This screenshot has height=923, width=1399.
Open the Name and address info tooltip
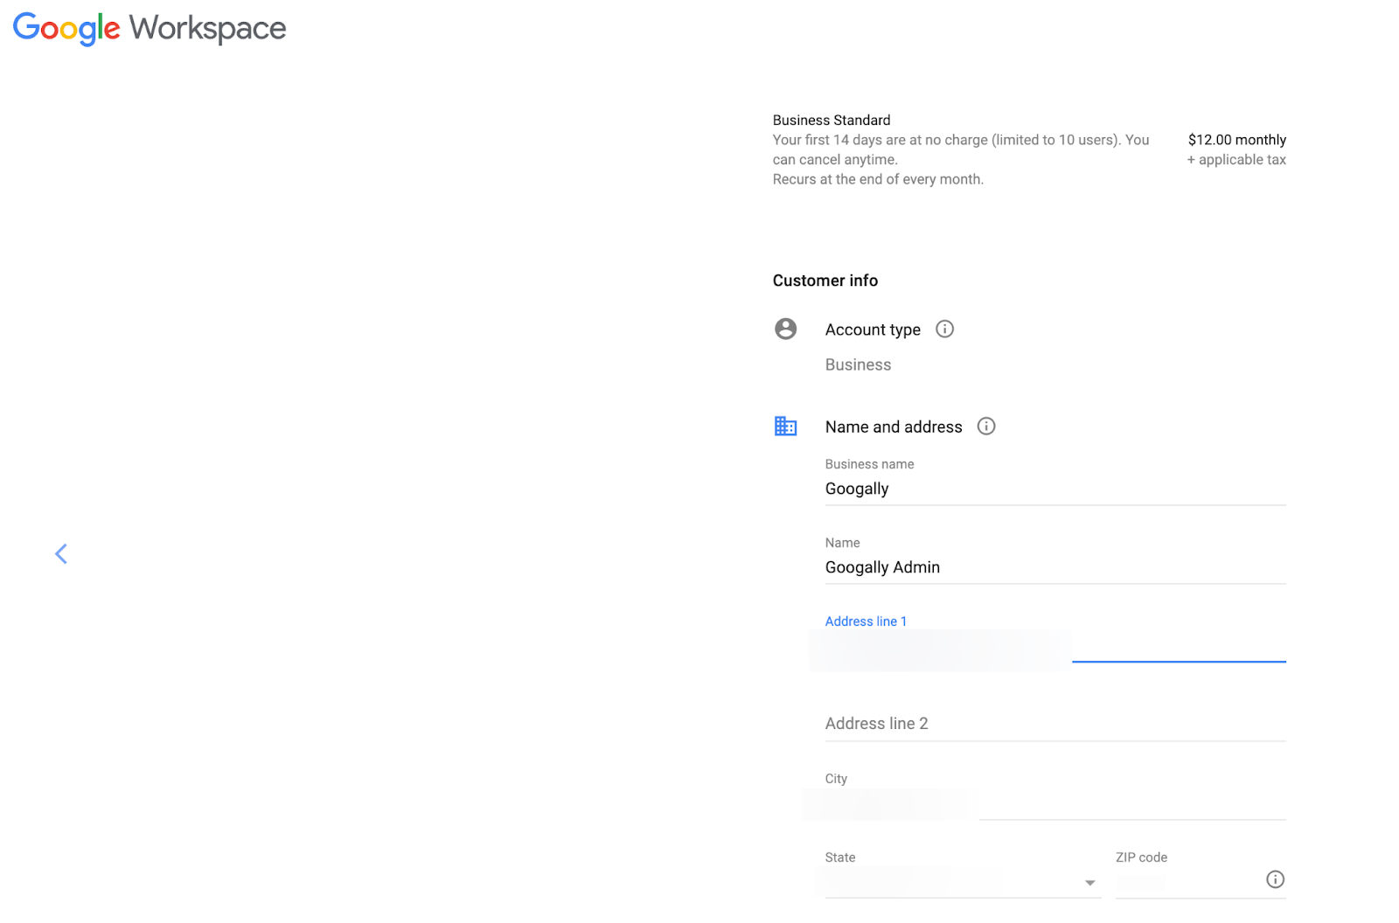985,427
